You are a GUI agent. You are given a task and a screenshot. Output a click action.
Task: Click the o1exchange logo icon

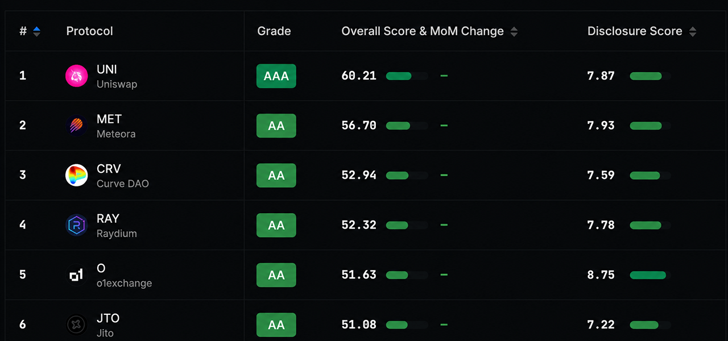(77, 275)
